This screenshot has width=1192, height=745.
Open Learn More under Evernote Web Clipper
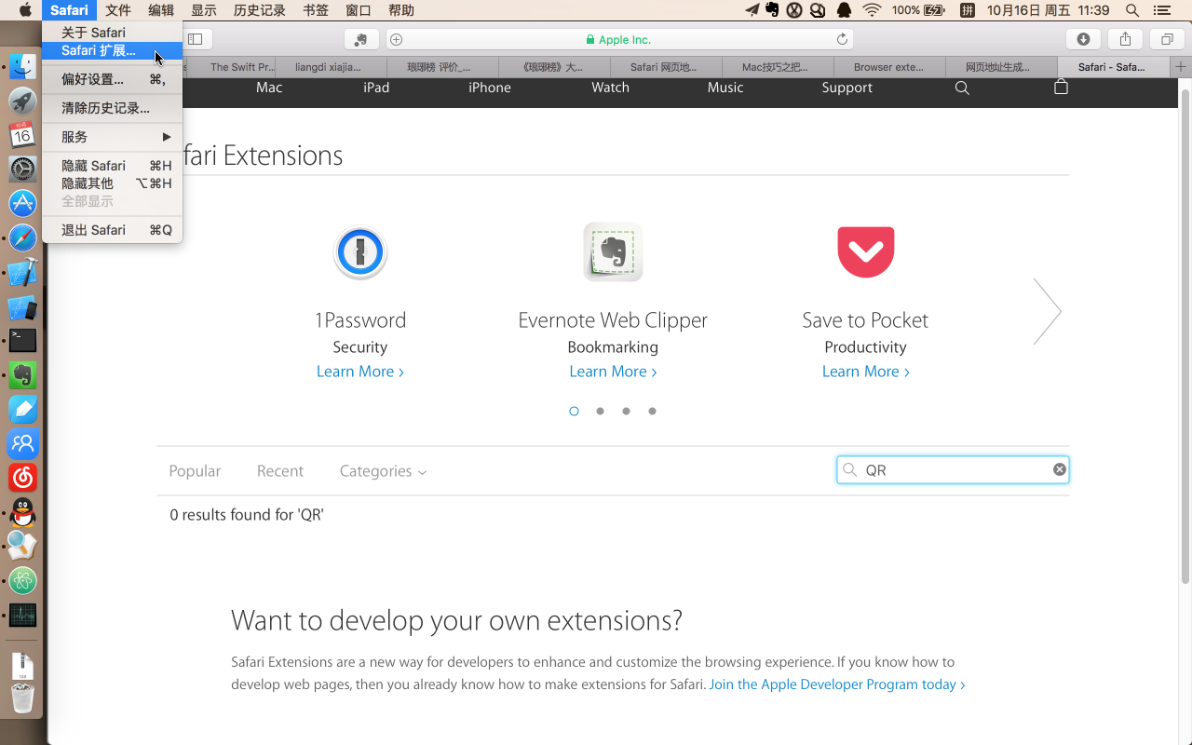click(x=613, y=372)
